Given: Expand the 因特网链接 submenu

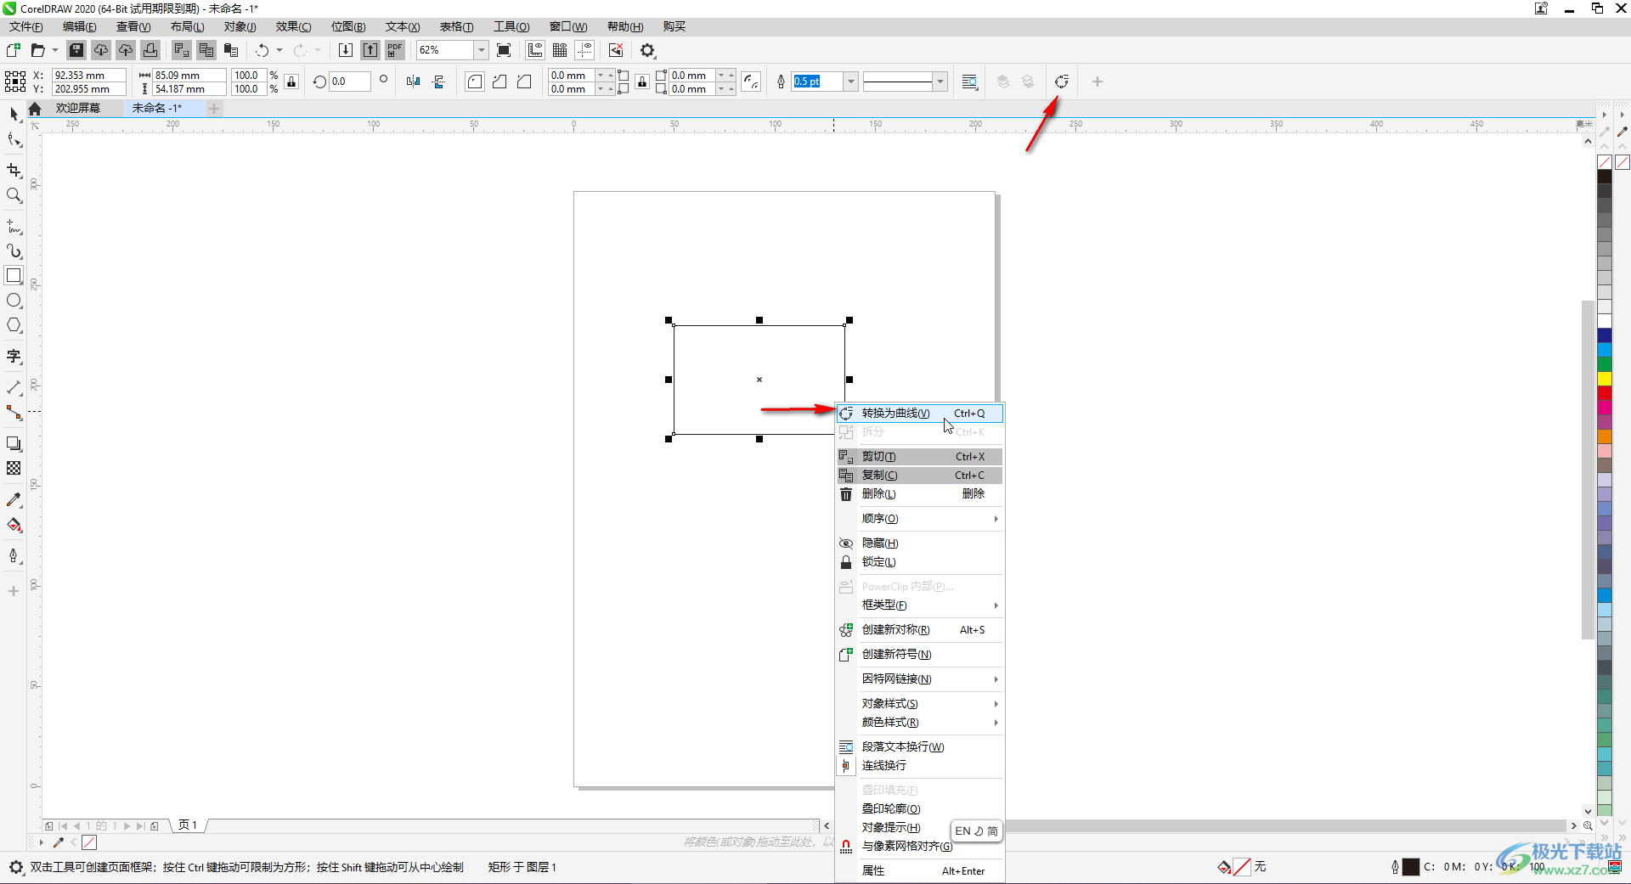Looking at the screenshot, I should point(920,678).
